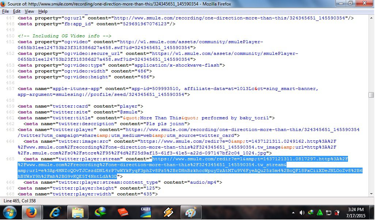Click the 'Line 465, Col 358' status text
Image resolution: width=375 pixels, height=221 pixels.
tap(20, 201)
